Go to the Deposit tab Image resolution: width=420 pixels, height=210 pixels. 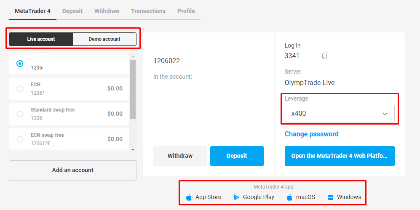coord(72,11)
